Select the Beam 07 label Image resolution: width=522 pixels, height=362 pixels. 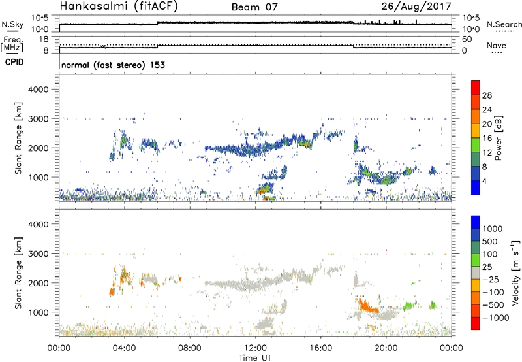254,7
